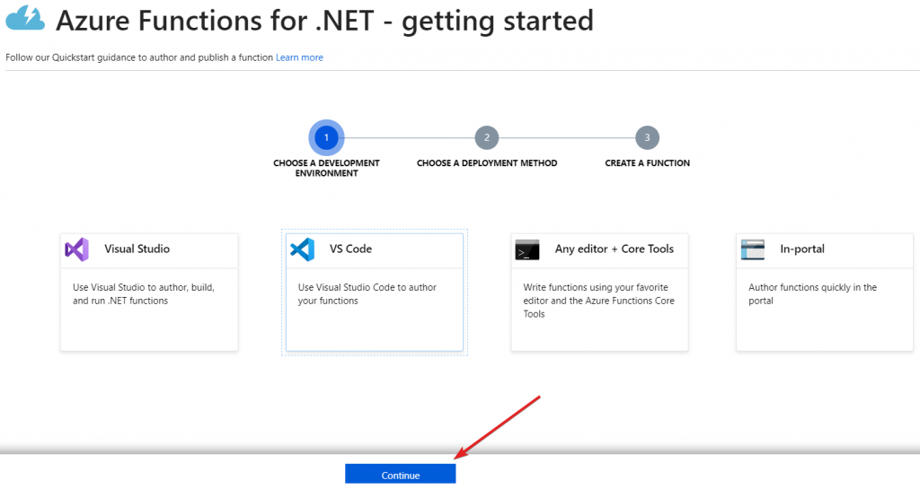Click Visual Studio card description text
920x489 pixels.
pyautogui.click(x=144, y=294)
